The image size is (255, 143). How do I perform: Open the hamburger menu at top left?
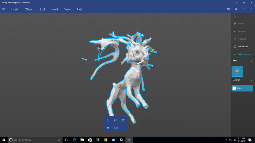(x=4, y=9)
